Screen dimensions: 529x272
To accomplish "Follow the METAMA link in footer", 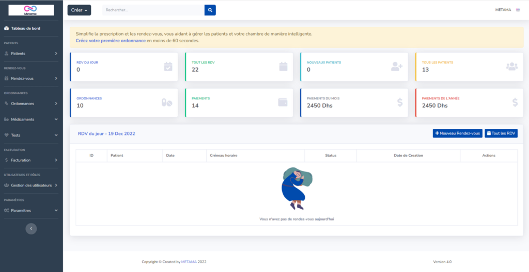I will (189, 262).
